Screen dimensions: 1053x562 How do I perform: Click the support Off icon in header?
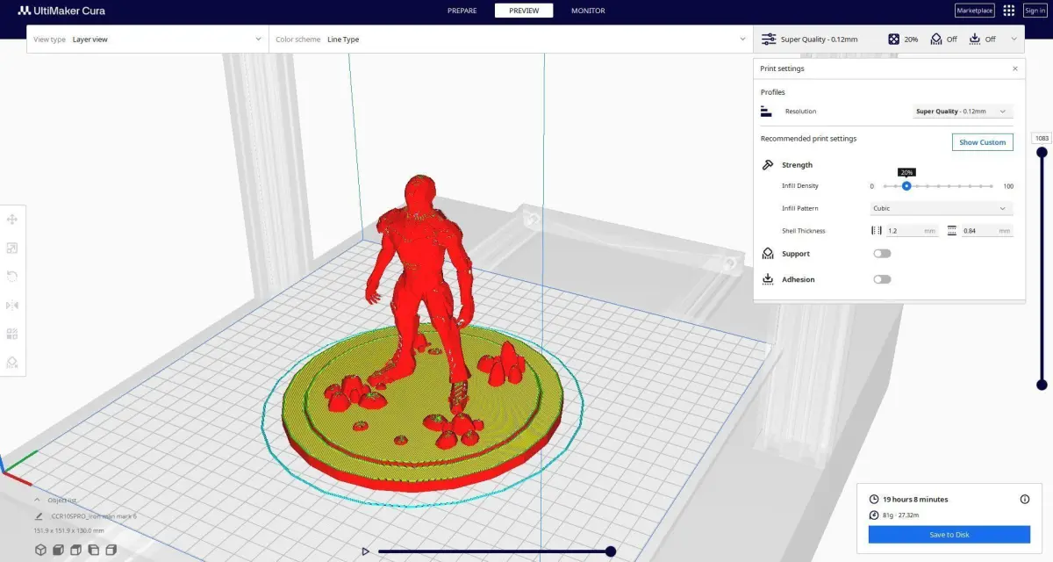coord(936,40)
